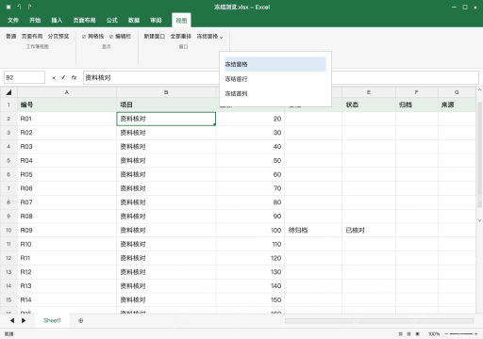Click the zoom in plus in status bar

click(x=476, y=334)
